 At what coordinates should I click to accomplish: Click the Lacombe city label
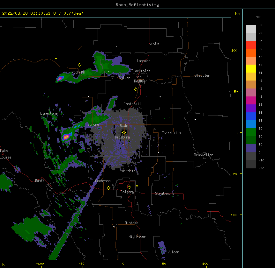click(144, 61)
